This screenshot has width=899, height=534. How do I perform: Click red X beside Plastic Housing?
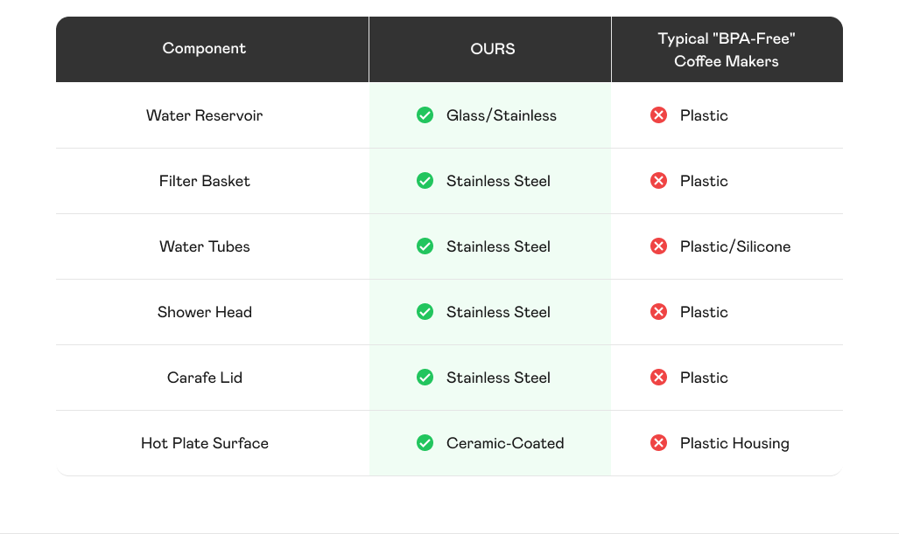pos(658,443)
